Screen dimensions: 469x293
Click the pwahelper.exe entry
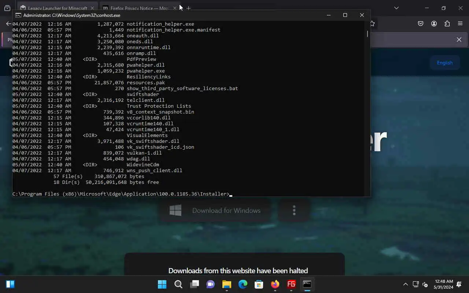tap(145, 71)
